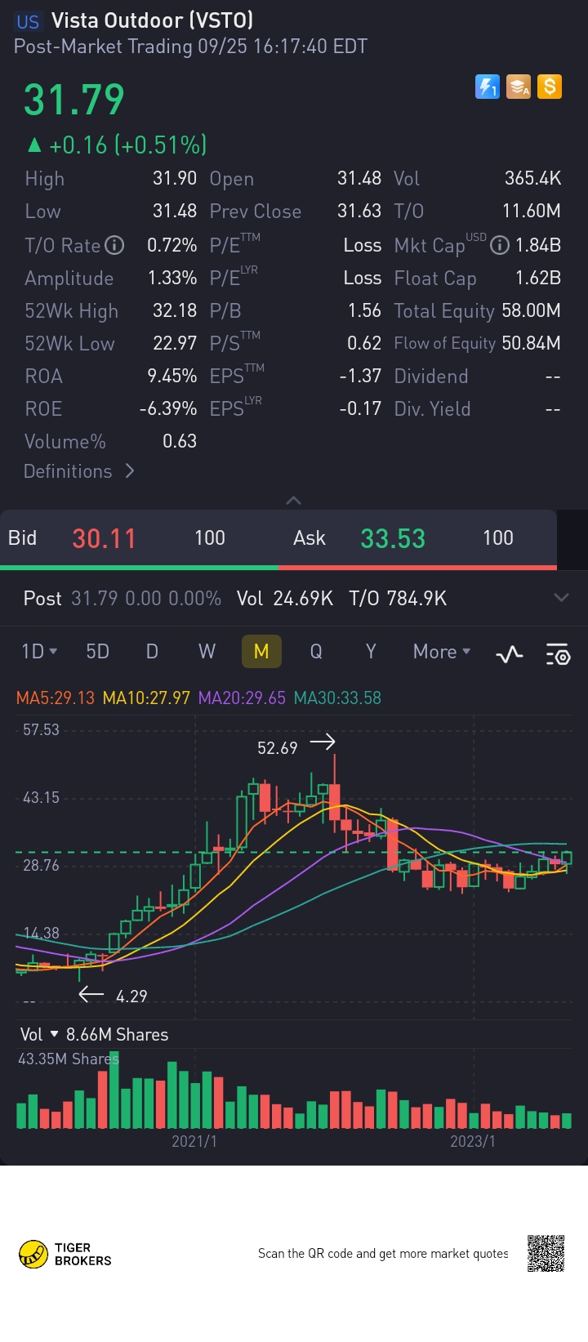Open the T/O Rate info icon
This screenshot has height=1342, width=588.
pyautogui.click(x=115, y=245)
